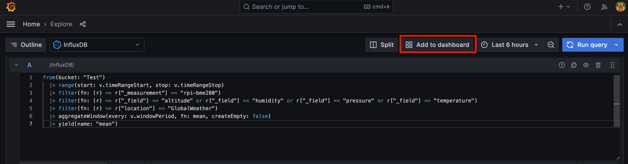Image resolution: width=628 pixels, height=164 pixels.
Task: Click the Grafana logo icon
Action: point(11,7)
